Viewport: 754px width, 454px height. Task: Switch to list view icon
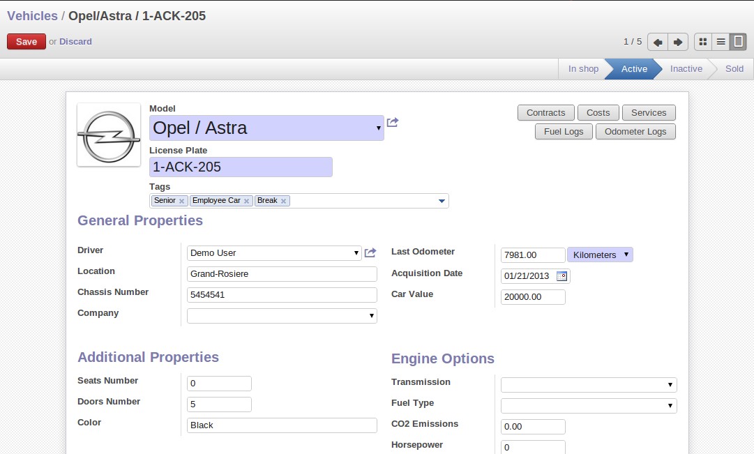(721, 42)
